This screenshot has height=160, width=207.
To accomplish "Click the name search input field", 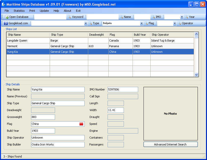I will 102,17.
